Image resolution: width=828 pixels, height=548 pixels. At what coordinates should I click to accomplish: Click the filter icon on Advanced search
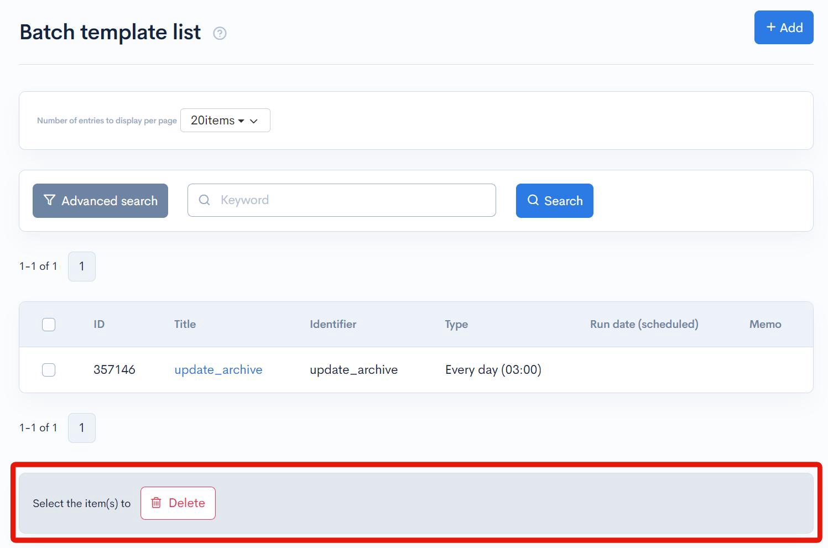[49, 200]
